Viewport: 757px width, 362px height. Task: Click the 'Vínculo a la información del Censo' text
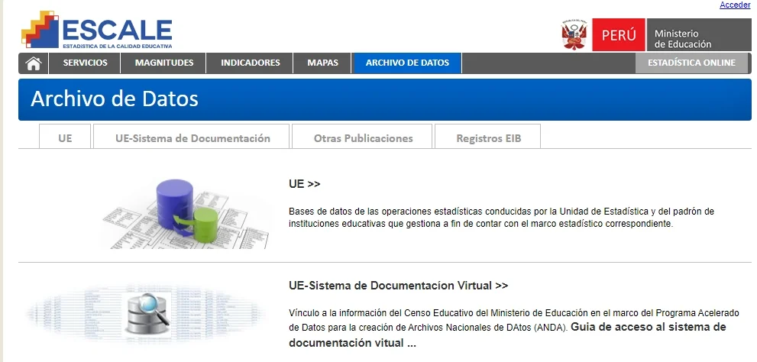[x=513, y=319]
